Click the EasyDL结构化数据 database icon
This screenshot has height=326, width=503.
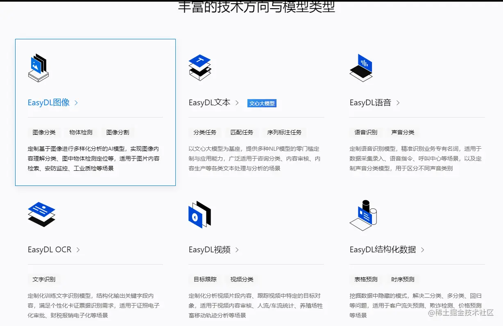(363, 215)
